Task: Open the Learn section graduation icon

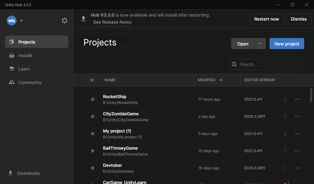Action: point(11,69)
